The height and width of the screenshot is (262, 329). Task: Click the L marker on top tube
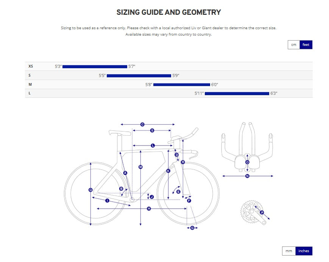tap(153, 145)
